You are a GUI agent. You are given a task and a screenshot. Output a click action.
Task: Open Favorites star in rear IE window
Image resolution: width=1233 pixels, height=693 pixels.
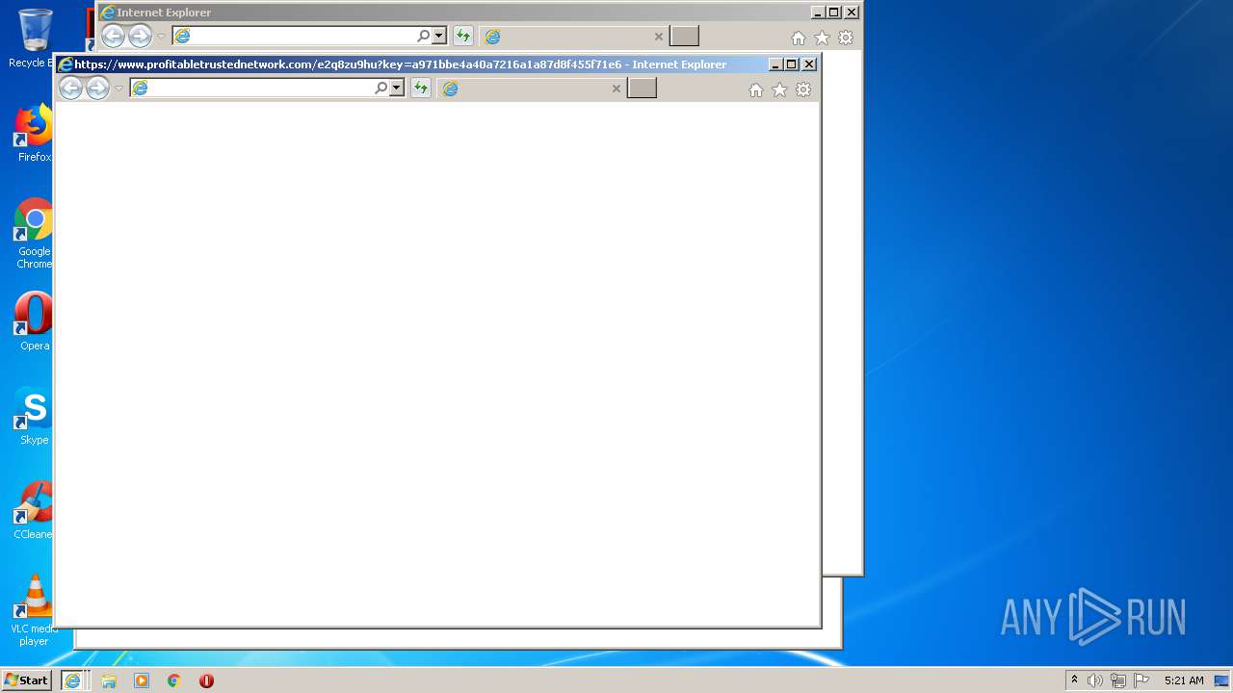pos(822,38)
